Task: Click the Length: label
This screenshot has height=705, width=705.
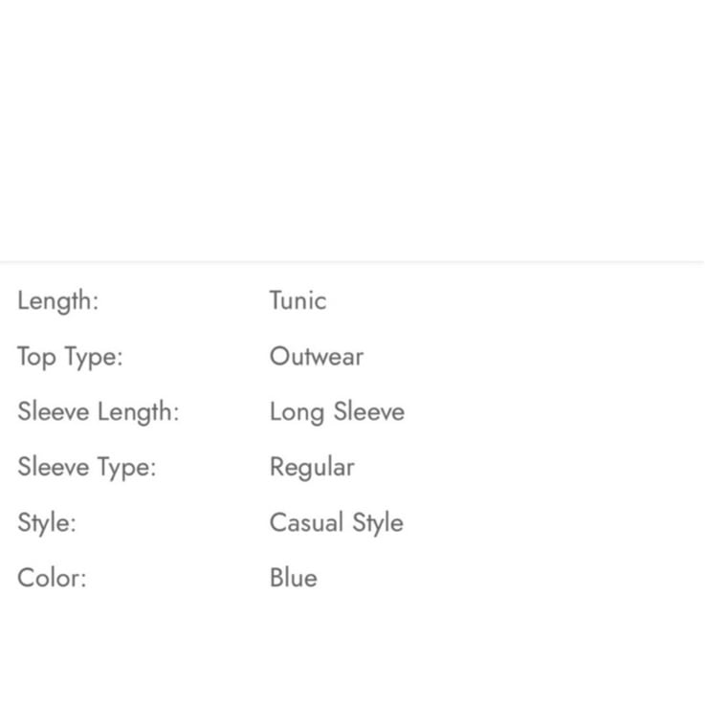Action: [x=57, y=301]
